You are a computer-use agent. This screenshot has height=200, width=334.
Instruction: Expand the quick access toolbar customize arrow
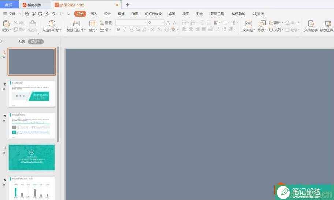click(x=68, y=14)
